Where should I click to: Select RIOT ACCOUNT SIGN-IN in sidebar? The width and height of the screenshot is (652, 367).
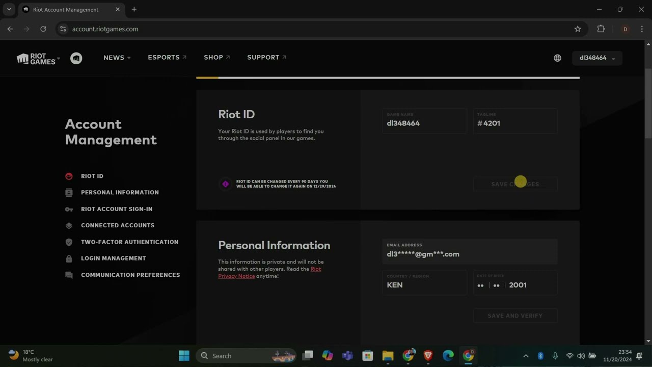coord(117,209)
